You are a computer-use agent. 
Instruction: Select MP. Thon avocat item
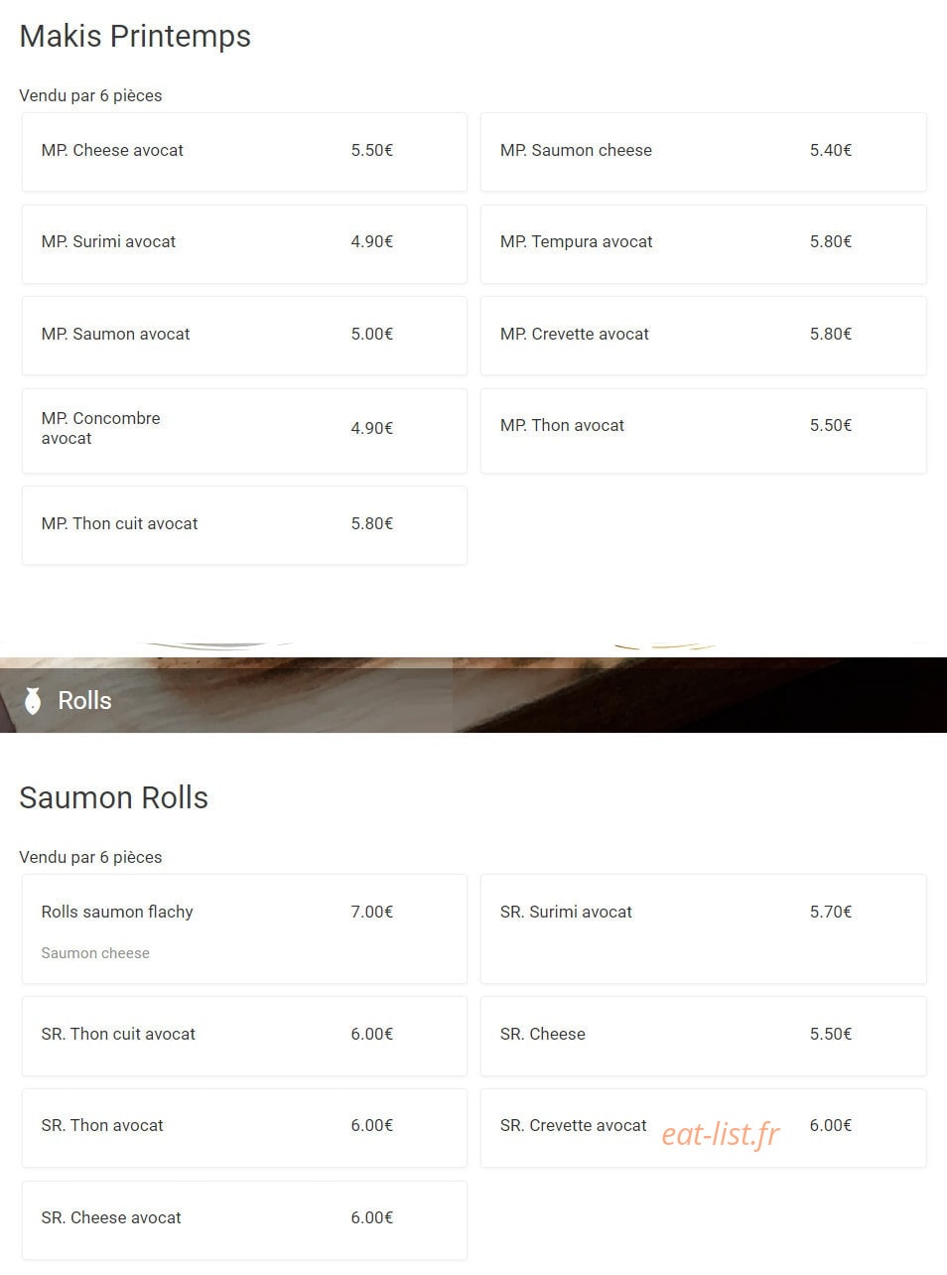click(x=703, y=431)
